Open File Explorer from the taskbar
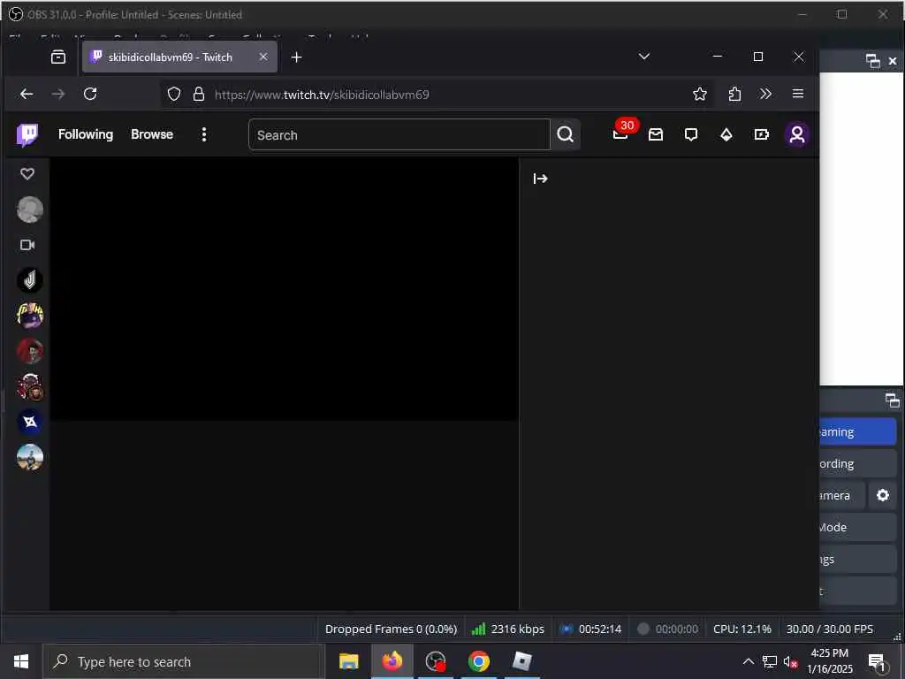 point(348,661)
